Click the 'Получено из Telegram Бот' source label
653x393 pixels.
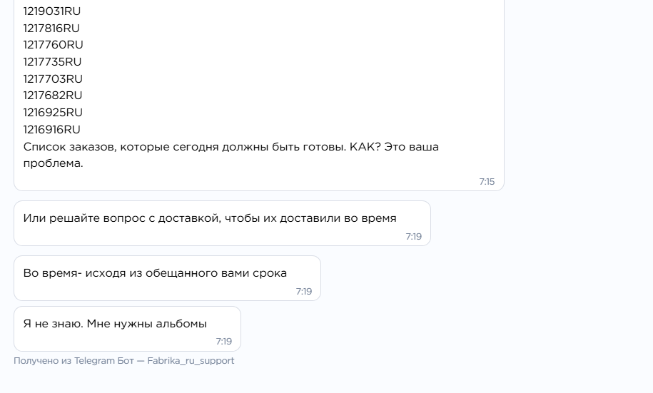(74, 361)
